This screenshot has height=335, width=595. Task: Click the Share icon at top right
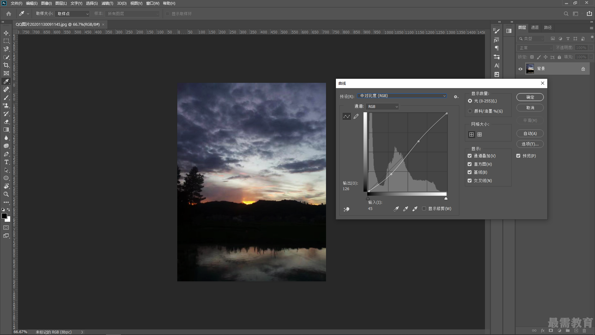click(589, 13)
